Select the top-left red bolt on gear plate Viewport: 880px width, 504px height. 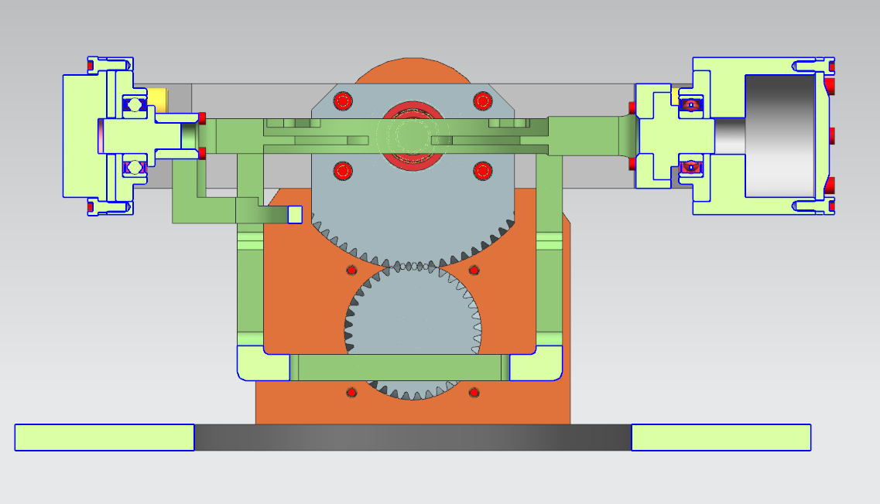coord(342,101)
